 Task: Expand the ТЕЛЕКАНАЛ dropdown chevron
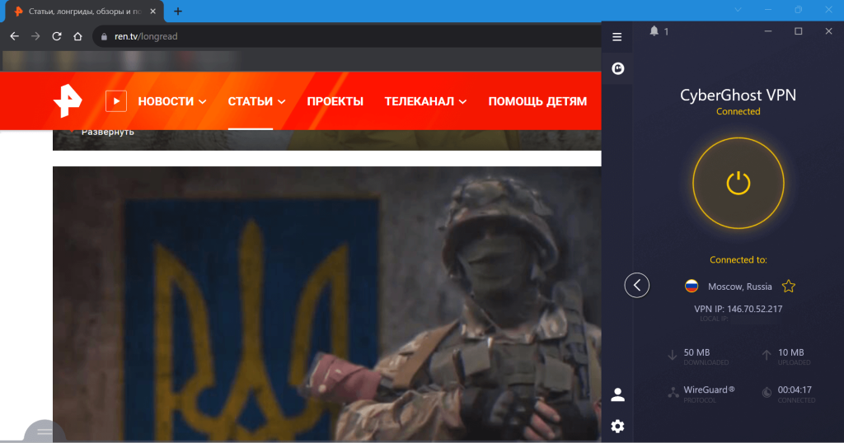[x=462, y=101]
